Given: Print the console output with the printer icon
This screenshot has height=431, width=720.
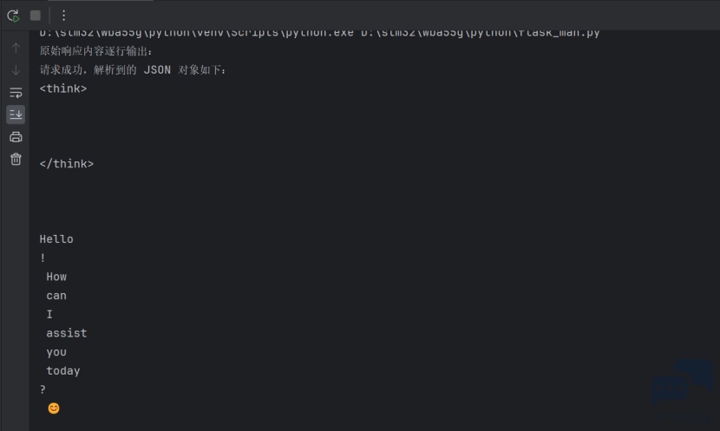Looking at the screenshot, I should [16, 137].
